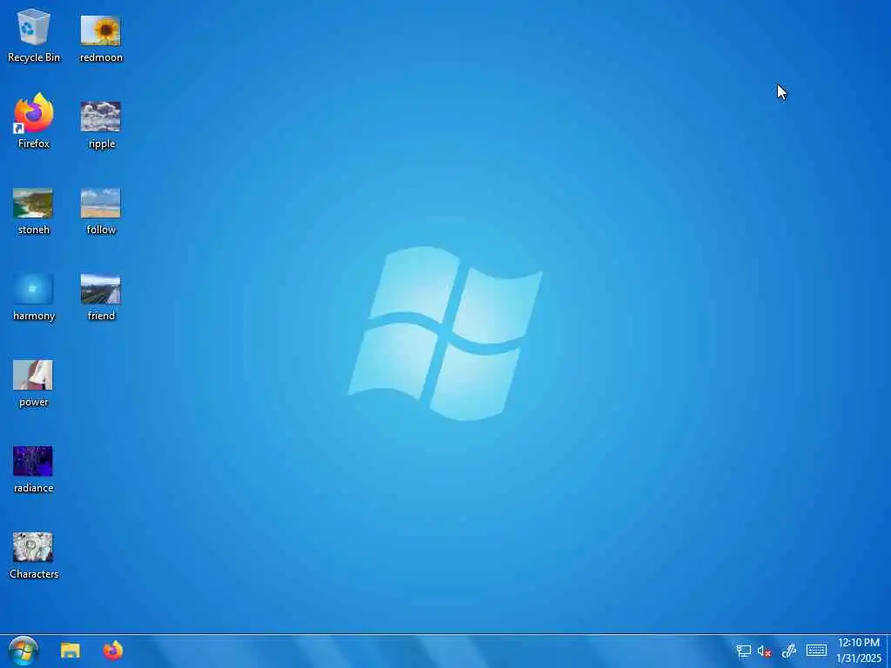Viewport: 891px width, 668px height.
Task: Select the stoneh image icon
Action: tap(33, 210)
